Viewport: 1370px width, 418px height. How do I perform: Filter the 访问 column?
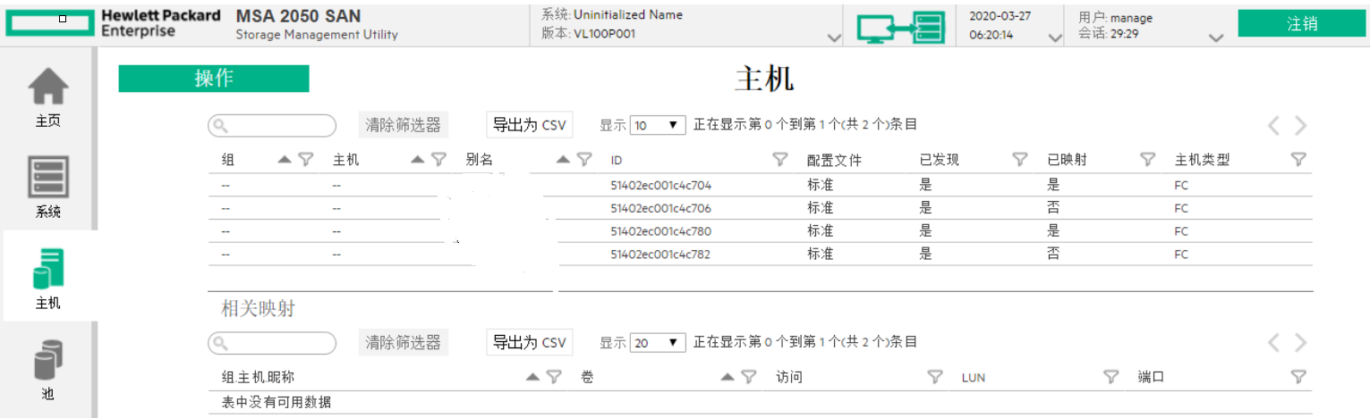click(935, 378)
